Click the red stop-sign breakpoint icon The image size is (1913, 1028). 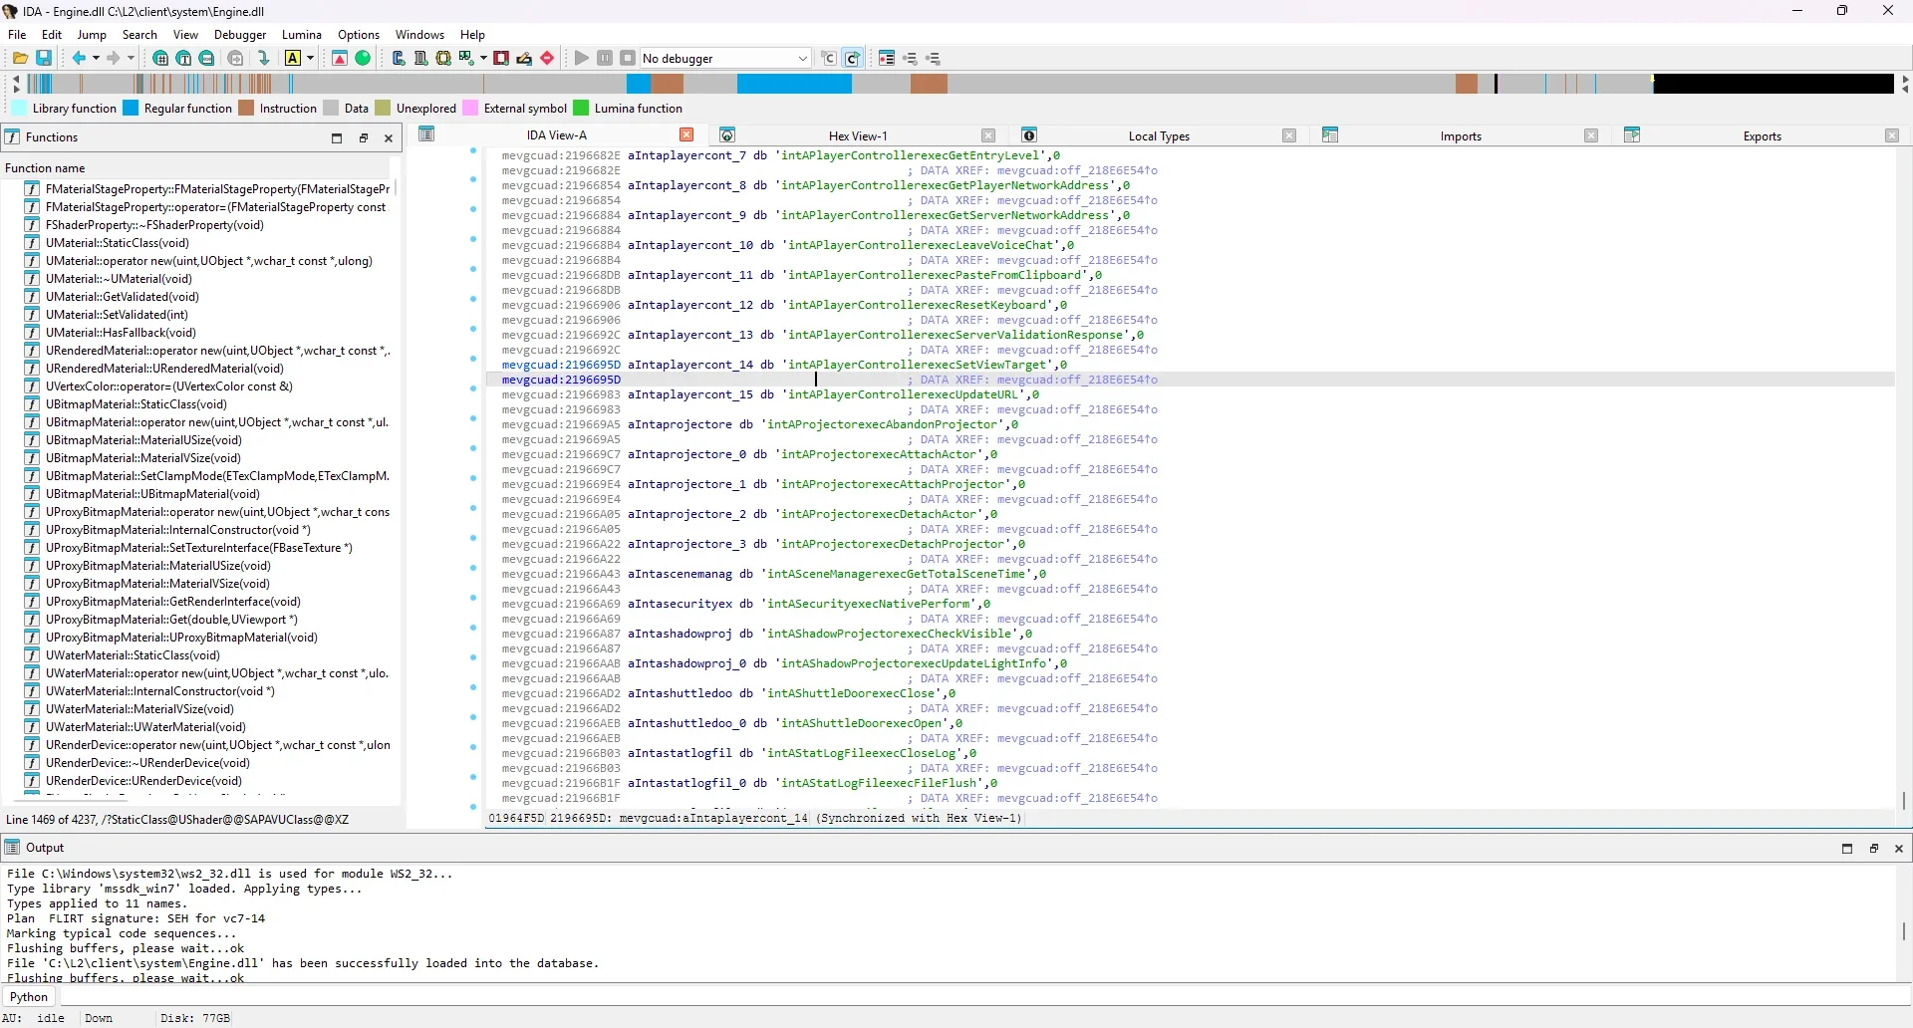click(x=547, y=59)
